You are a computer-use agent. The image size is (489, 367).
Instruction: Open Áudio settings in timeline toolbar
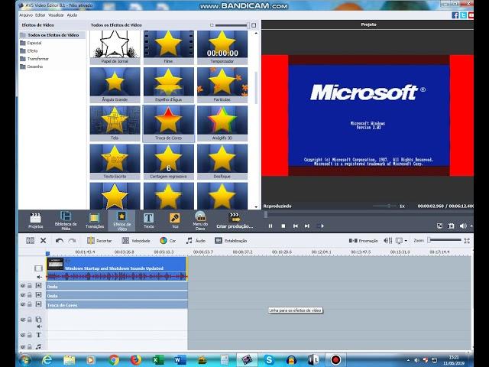[196, 241]
